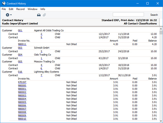The height and width of the screenshot is (123, 163).
Task: Open invoice 980008
Action: pyautogui.click(x=22, y=112)
